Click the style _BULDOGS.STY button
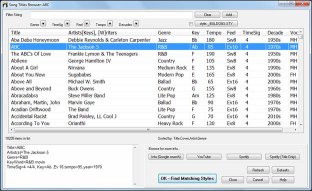The image size is (312, 191). coord(216,23)
